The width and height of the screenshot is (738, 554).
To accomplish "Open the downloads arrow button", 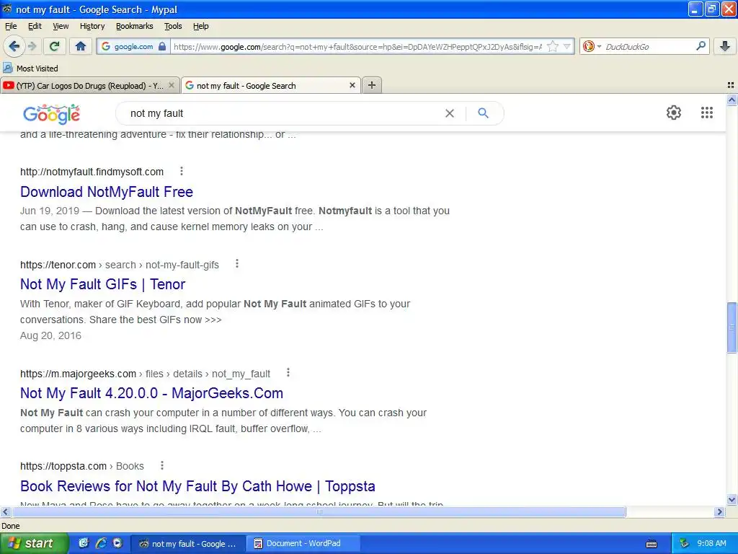I will pos(725,46).
